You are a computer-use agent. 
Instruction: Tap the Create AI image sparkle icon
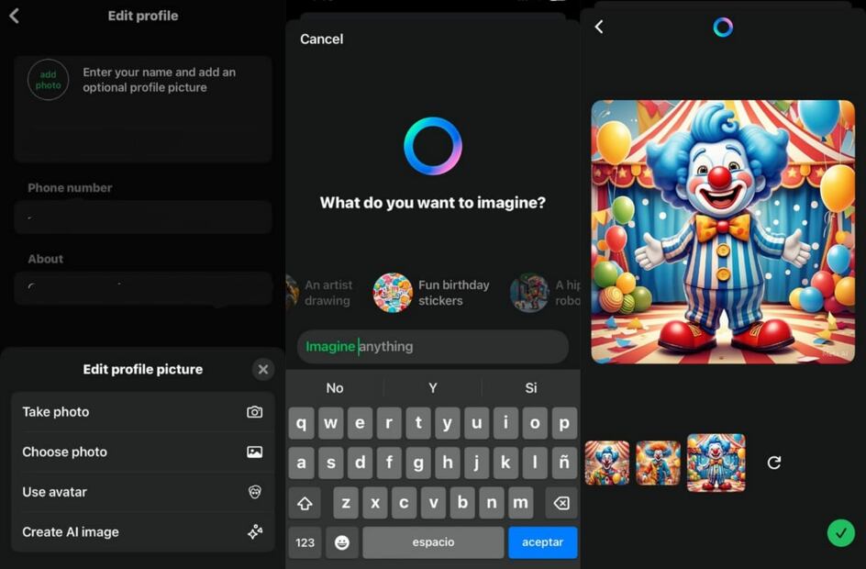(x=255, y=532)
